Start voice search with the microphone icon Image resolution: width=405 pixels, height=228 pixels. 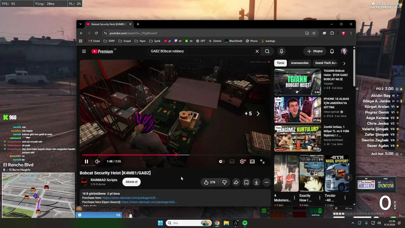(281, 51)
